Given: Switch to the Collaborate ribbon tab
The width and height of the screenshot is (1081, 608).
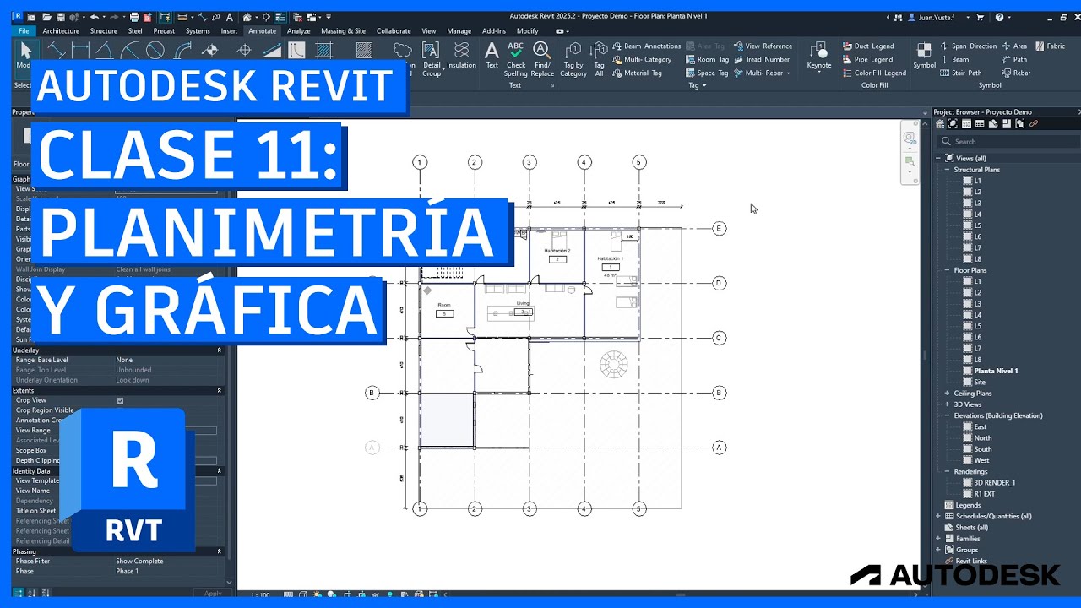Looking at the screenshot, I should (x=394, y=31).
